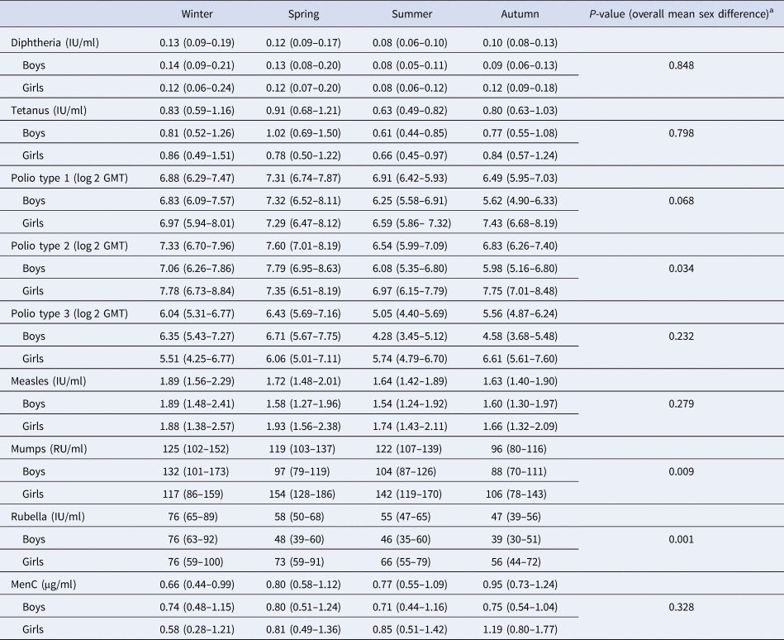Click the Summer column header

tap(412, 14)
